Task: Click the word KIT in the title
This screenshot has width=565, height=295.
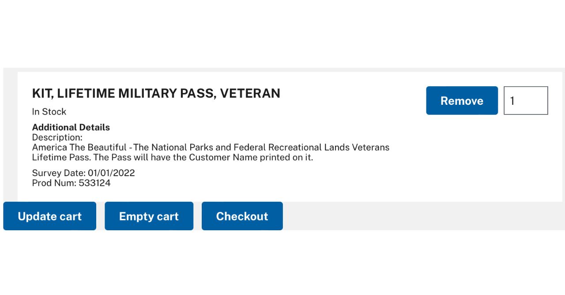Action: point(41,93)
